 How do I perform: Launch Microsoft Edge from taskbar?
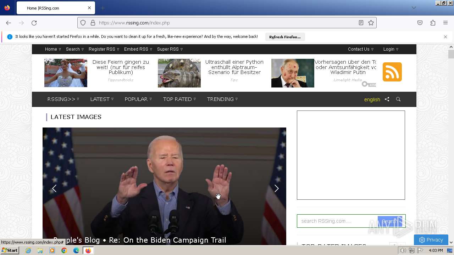tap(76, 250)
